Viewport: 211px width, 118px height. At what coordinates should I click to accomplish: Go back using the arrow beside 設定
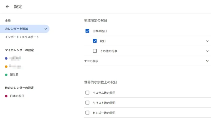(x=8, y=7)
